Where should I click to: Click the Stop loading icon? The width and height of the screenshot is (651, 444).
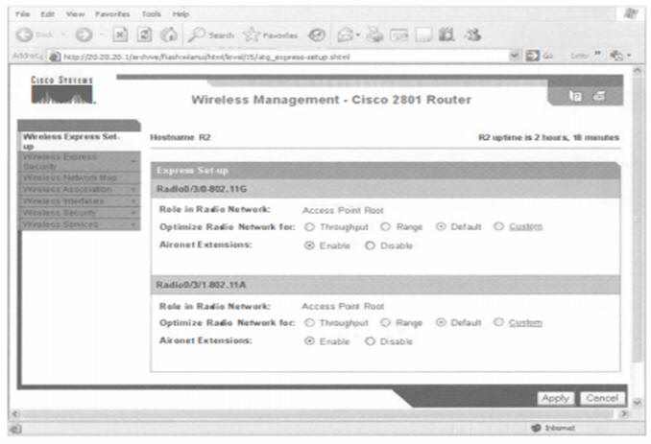[120, 35]
